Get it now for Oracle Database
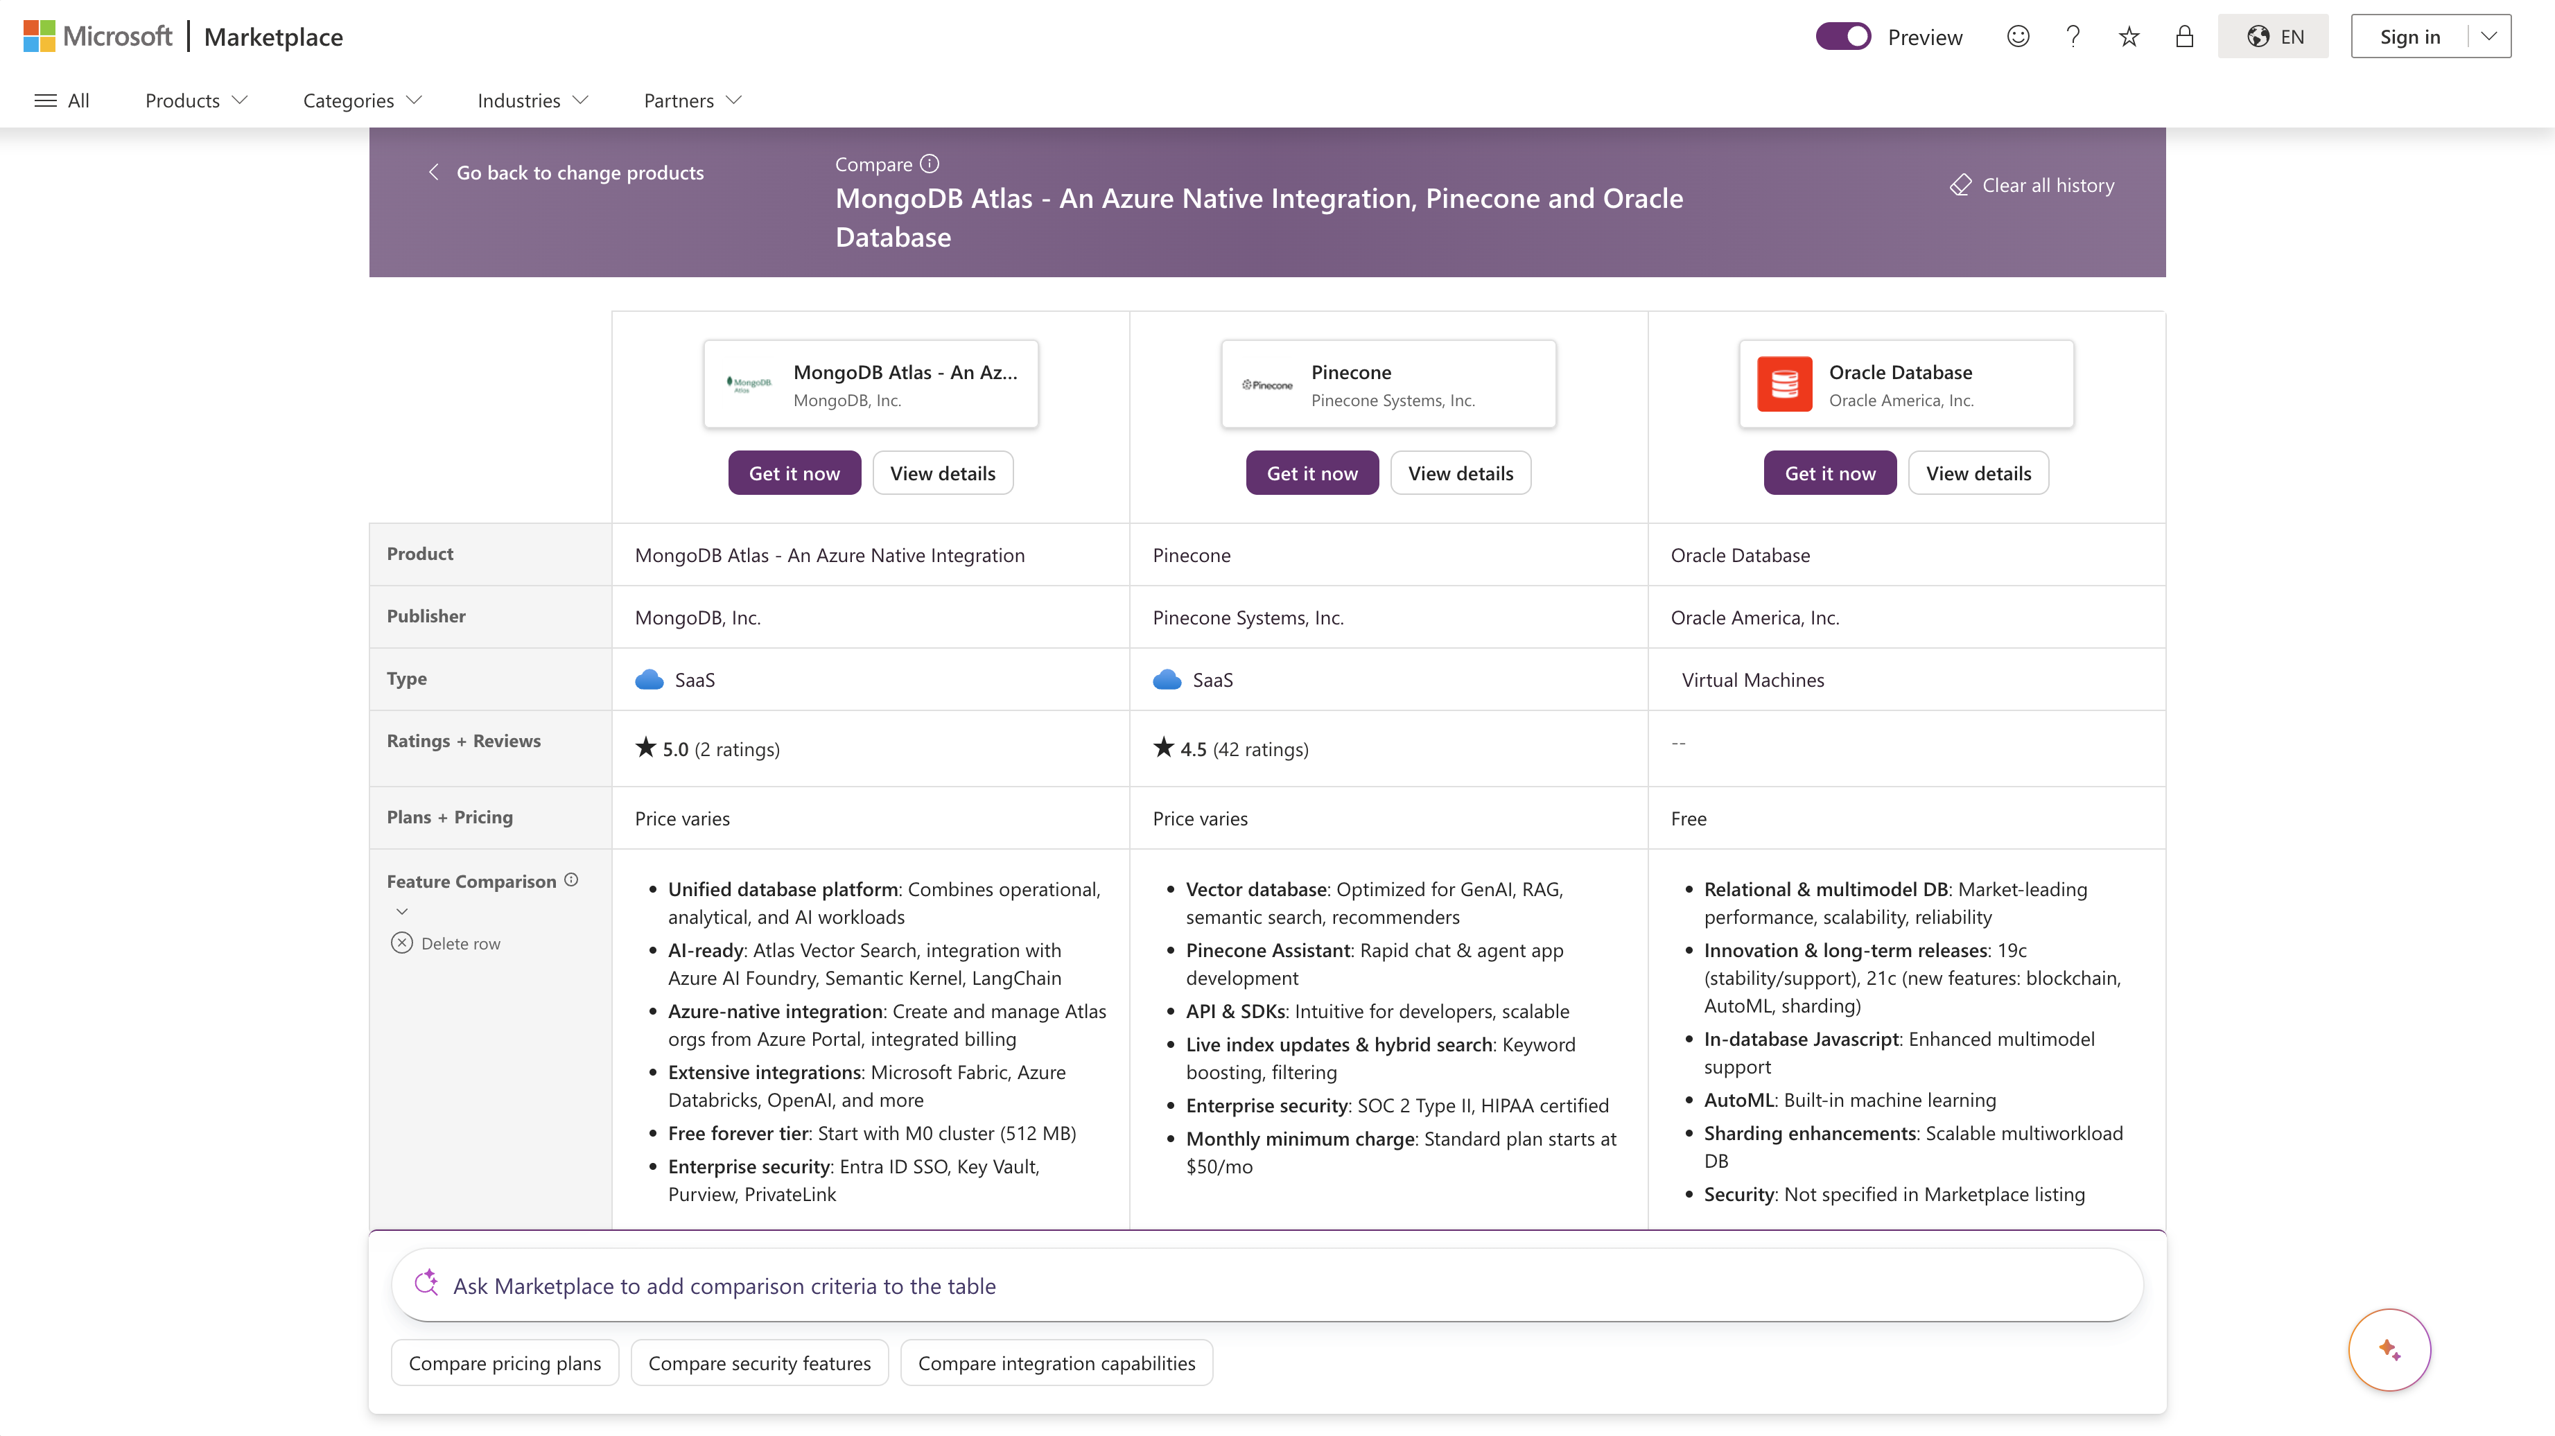The height and width of the screenshot is (1436, 2555). 1830,473
